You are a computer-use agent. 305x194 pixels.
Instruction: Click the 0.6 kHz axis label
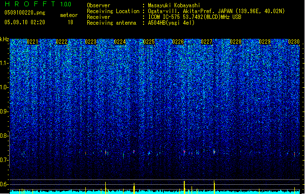point(4,184)
